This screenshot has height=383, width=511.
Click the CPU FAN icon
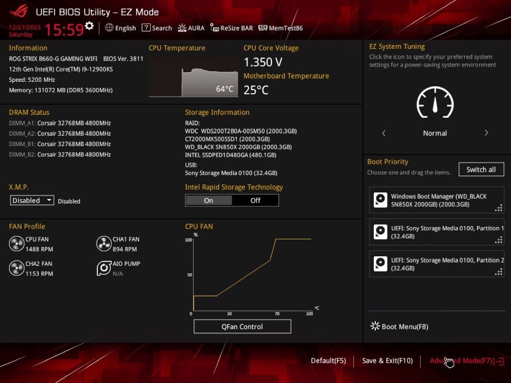pos(17,244)
